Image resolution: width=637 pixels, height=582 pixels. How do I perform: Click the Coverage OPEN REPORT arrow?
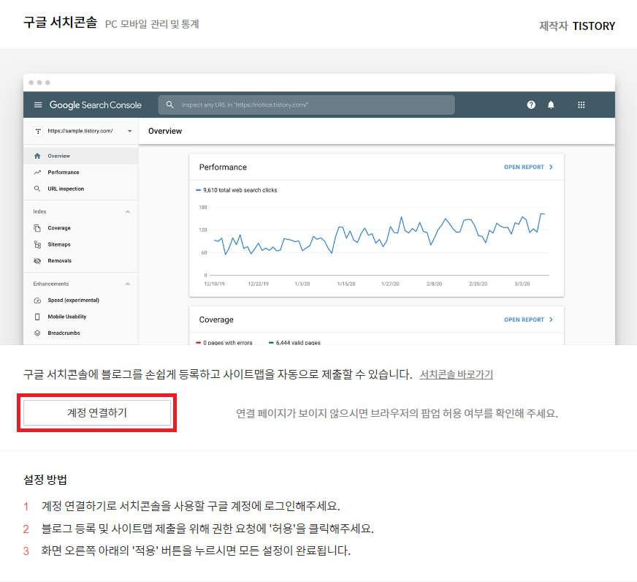click(551, 320)
